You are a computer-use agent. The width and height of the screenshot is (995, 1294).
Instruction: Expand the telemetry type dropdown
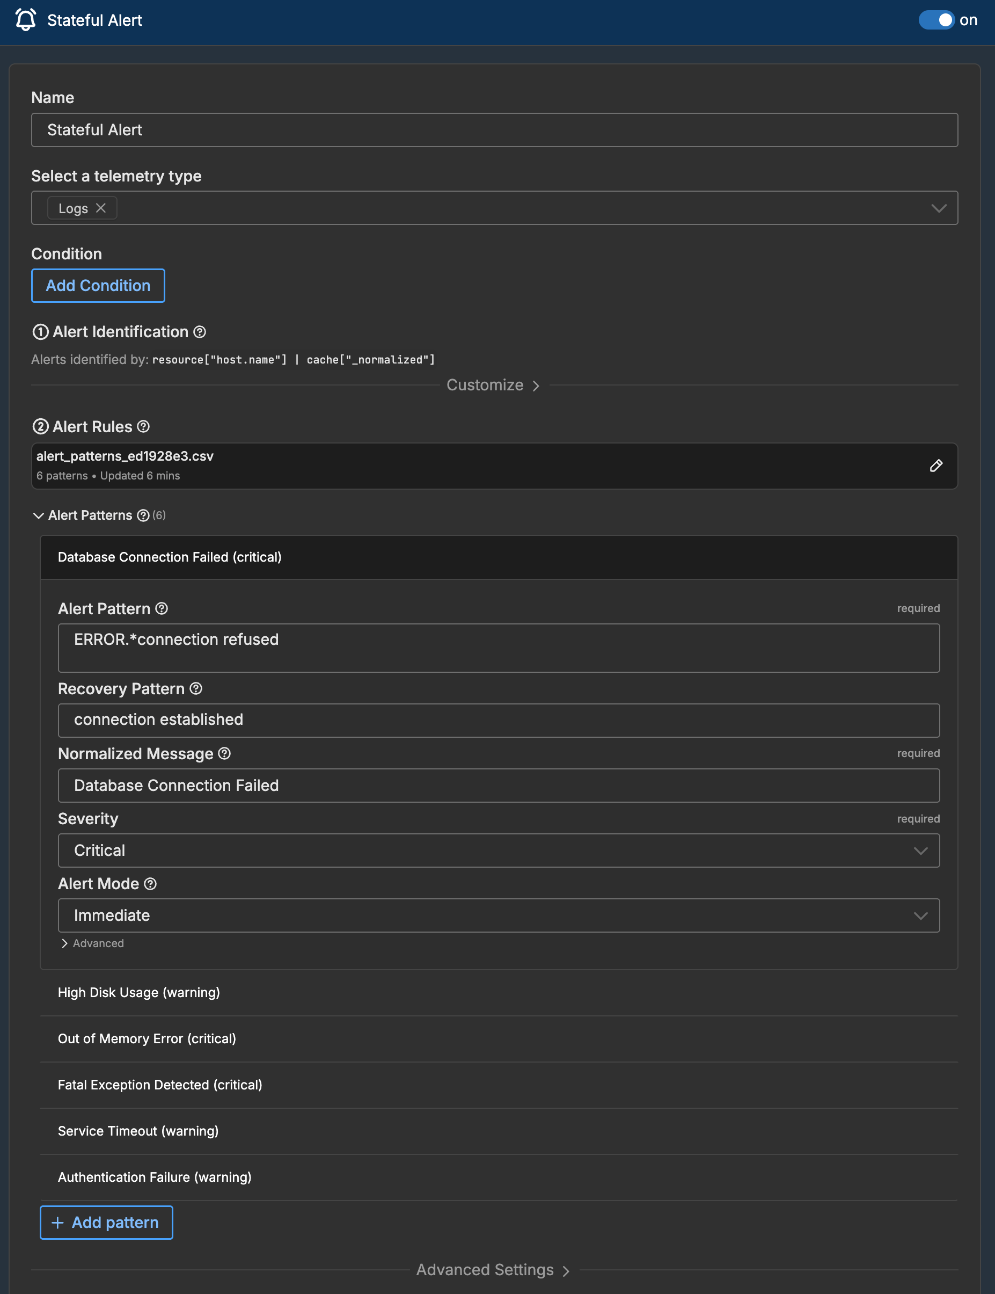(x=938, y=208)
